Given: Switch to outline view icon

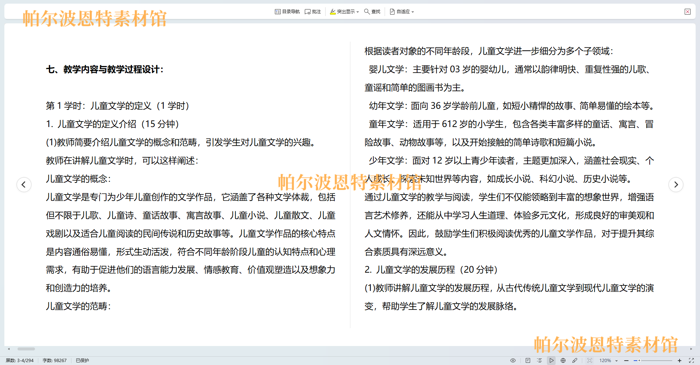Looking at the screenshot, I should [540, 360].
